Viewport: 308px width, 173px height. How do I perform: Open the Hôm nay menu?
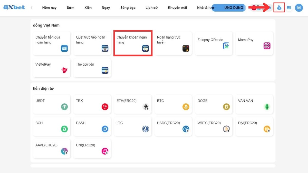(49, 8)
